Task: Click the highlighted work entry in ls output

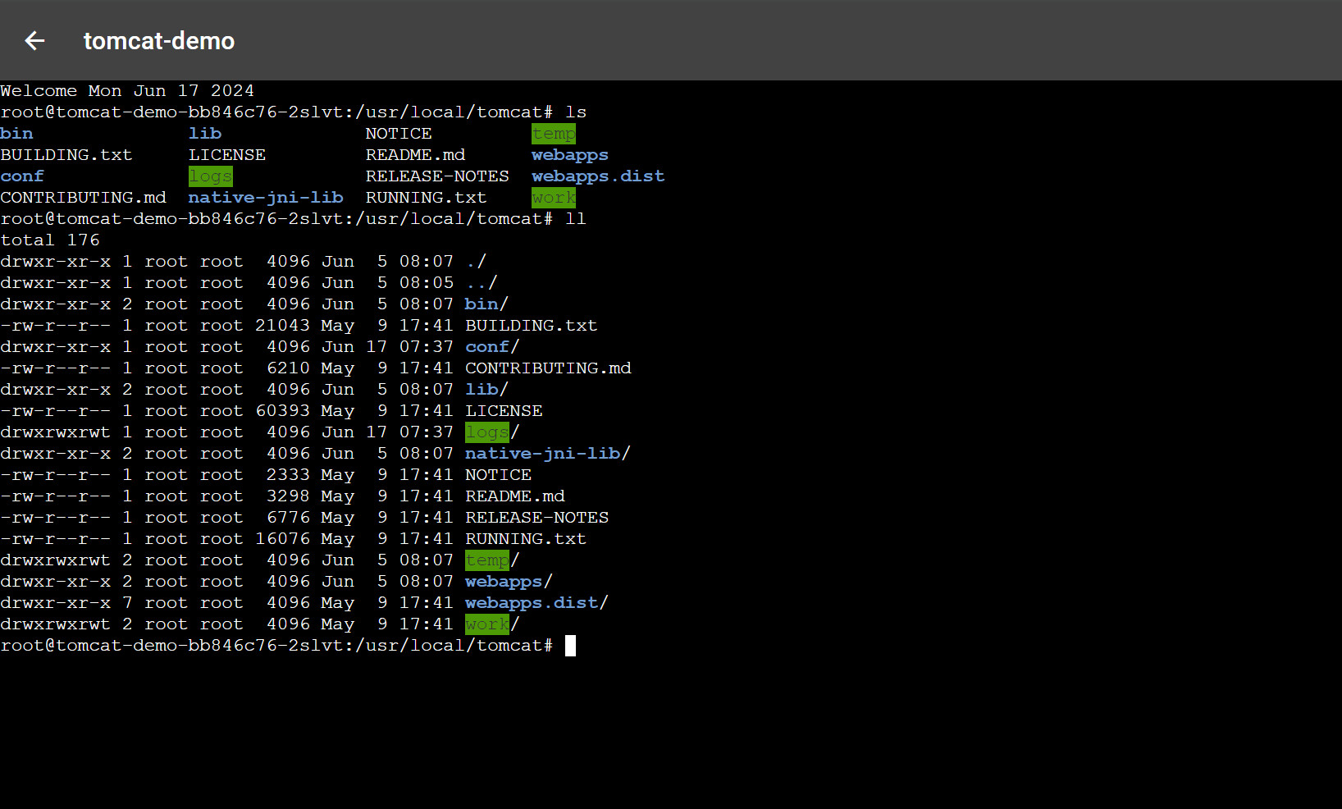Action: pos(554,198)
